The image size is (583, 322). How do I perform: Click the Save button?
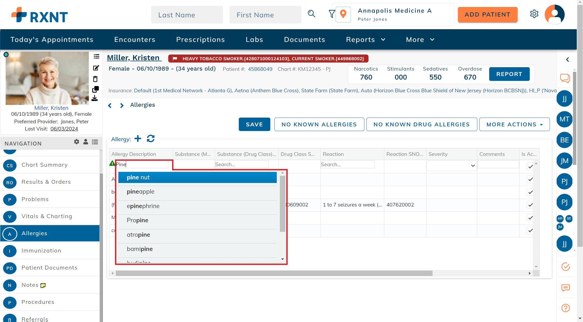click(254, 124)
